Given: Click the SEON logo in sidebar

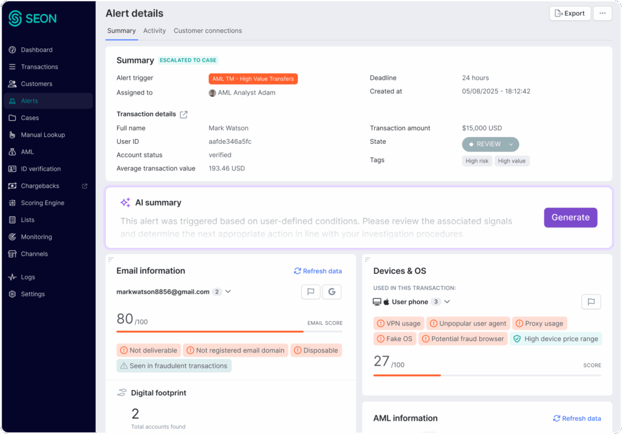Looking at the screenshot, I should click(33, 18).
